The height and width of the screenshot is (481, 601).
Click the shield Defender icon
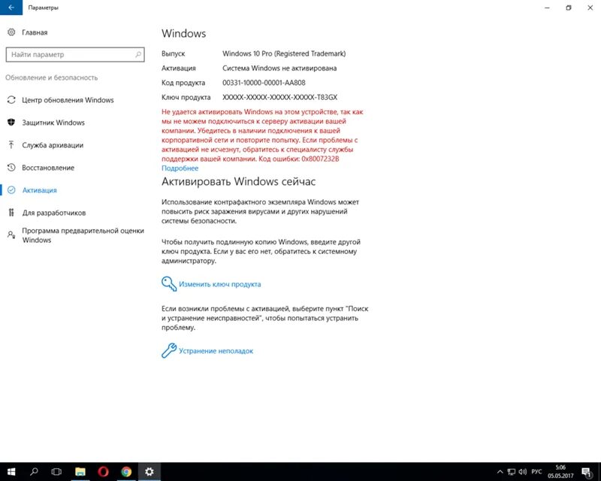point(11,123)
